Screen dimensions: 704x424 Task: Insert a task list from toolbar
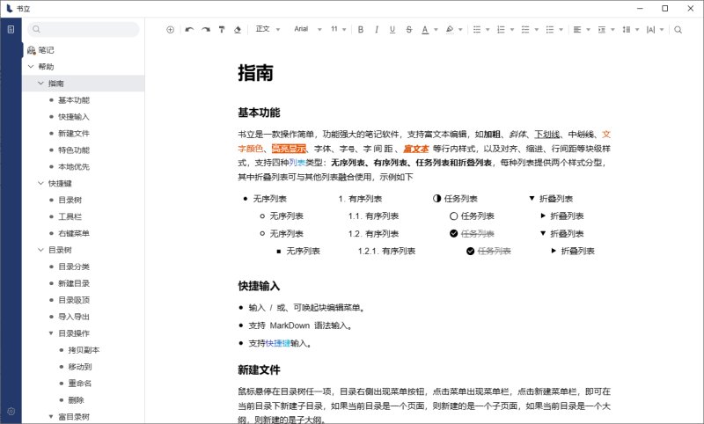[x=525, y=30]
